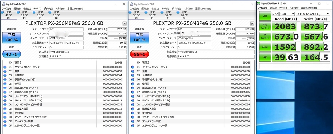333x134 pixels.
Task: Click the 項目名 column header in 56 °C window
Action: click(x=145, y=63)
